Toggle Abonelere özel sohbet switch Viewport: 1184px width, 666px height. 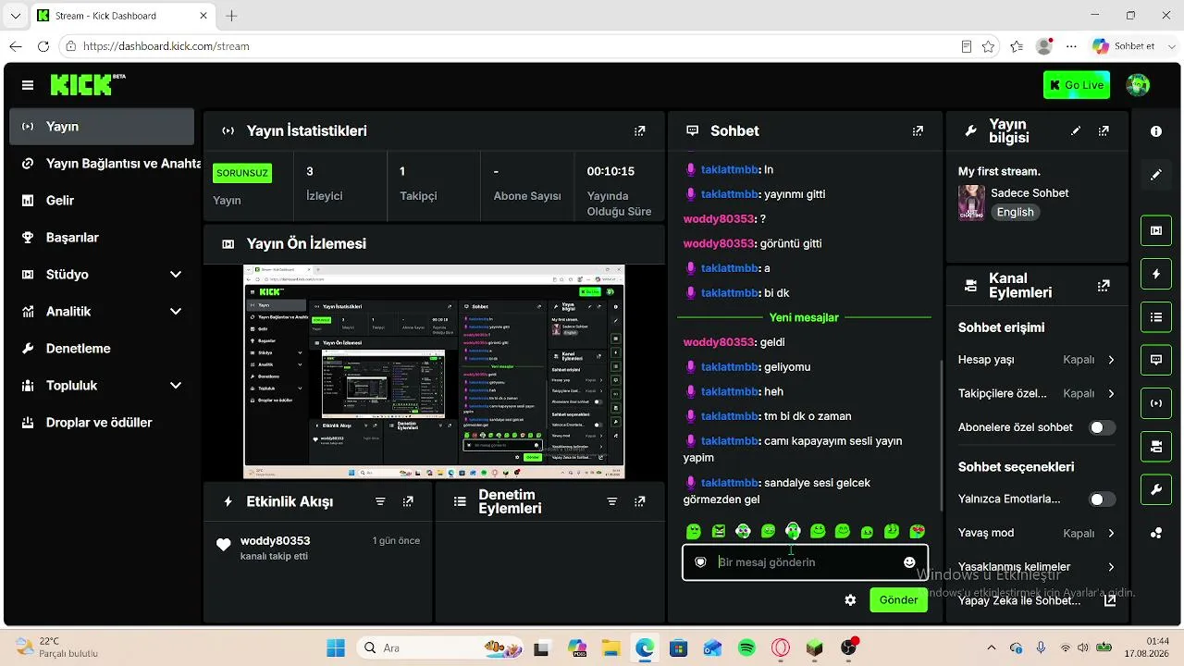(1102, 427)
